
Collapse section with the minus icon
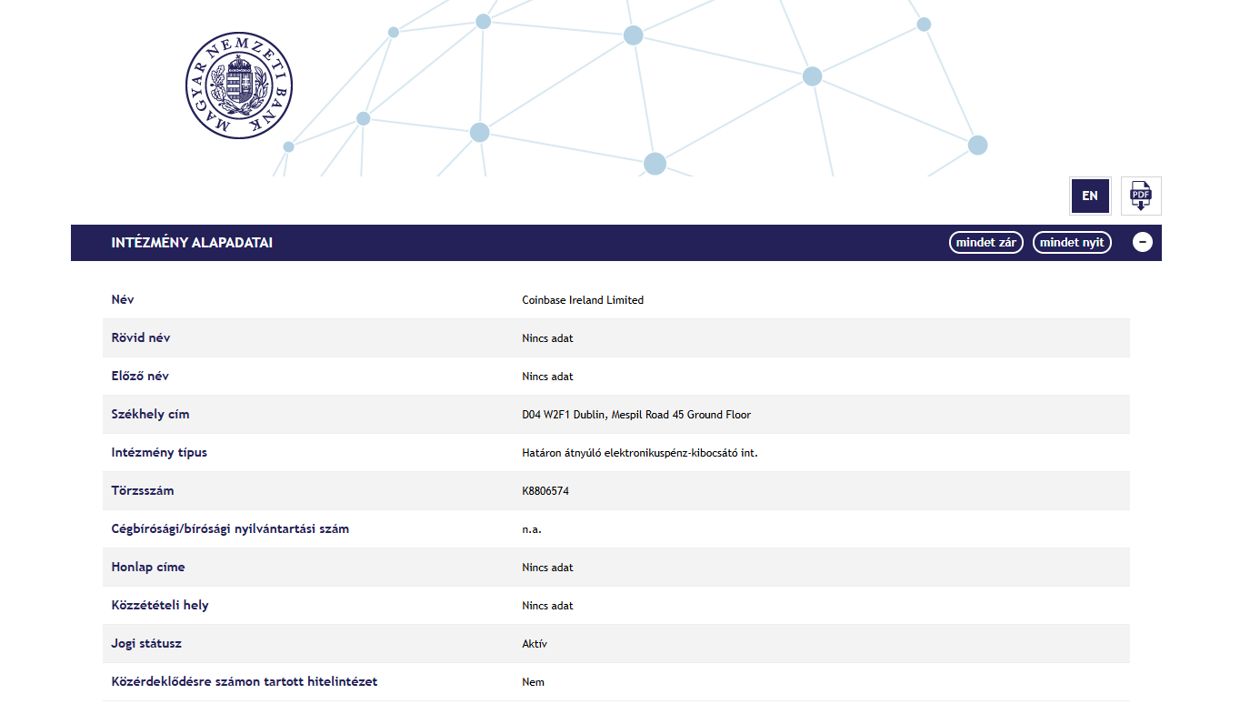click(1142, 243)
